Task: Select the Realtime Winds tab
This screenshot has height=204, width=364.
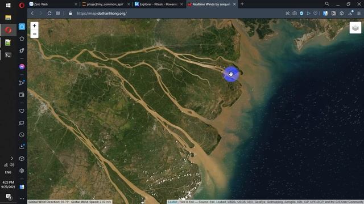Action: tap(212, 4)
